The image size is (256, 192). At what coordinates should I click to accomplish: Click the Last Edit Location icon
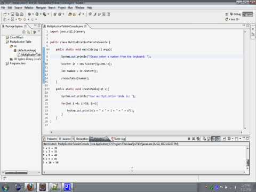[x=20, y=19]
